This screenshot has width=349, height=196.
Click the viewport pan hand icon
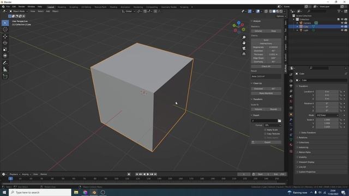244,42
